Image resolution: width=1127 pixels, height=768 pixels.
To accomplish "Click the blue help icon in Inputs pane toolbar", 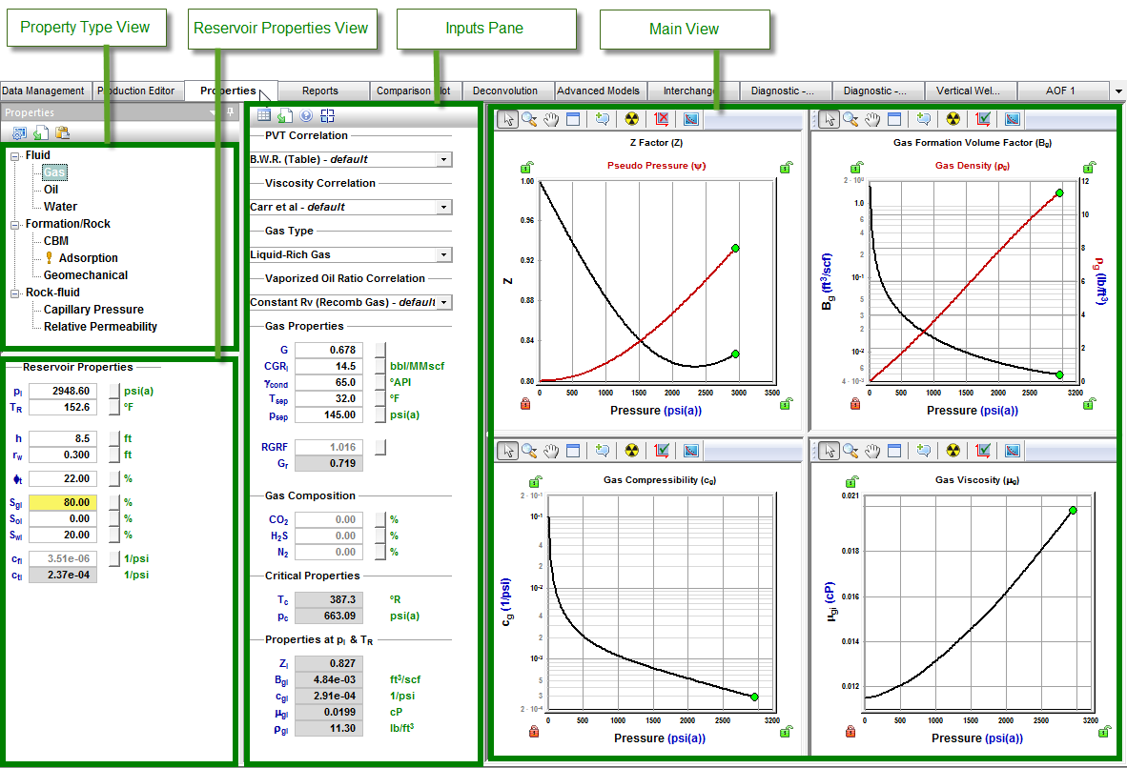I will (x=306, y=115).
